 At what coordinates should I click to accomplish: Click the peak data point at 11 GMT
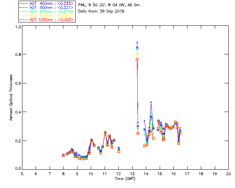click(105, 133)
